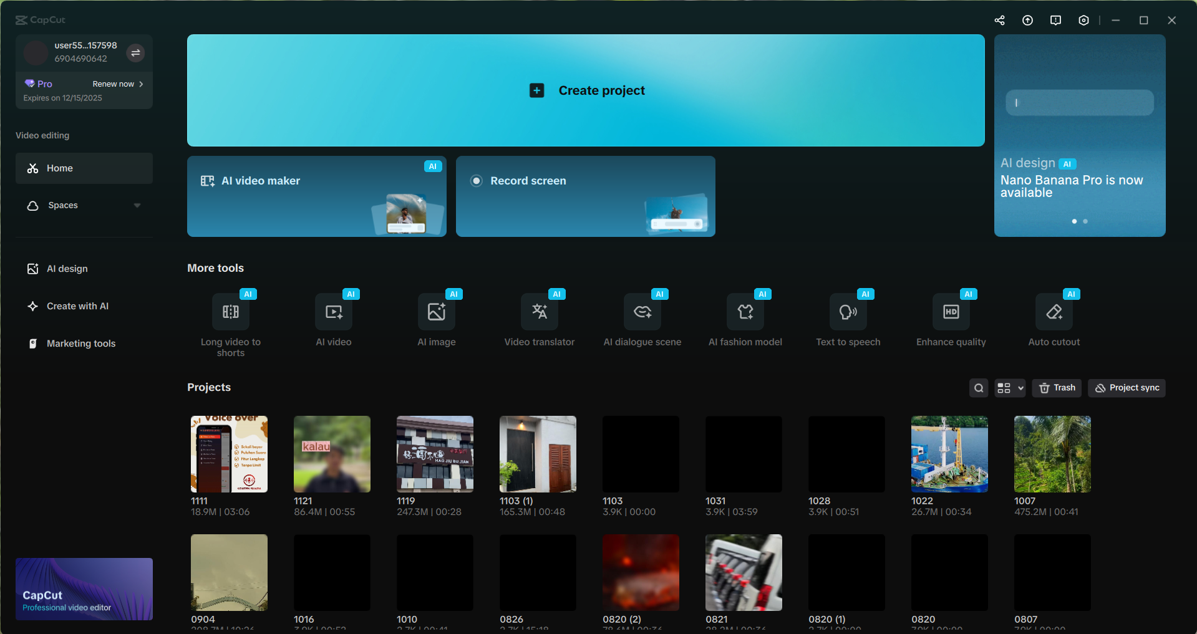Open Marketing tools in sidebar
1197x634 pixels.
(84, 343)
